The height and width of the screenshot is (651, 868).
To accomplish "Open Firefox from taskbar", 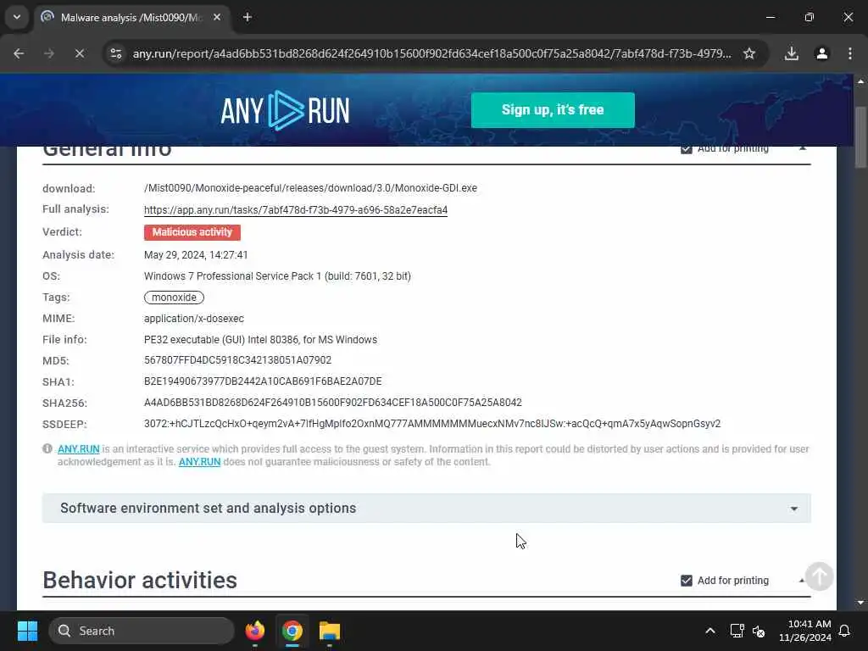I will click(x=254, y=631).
